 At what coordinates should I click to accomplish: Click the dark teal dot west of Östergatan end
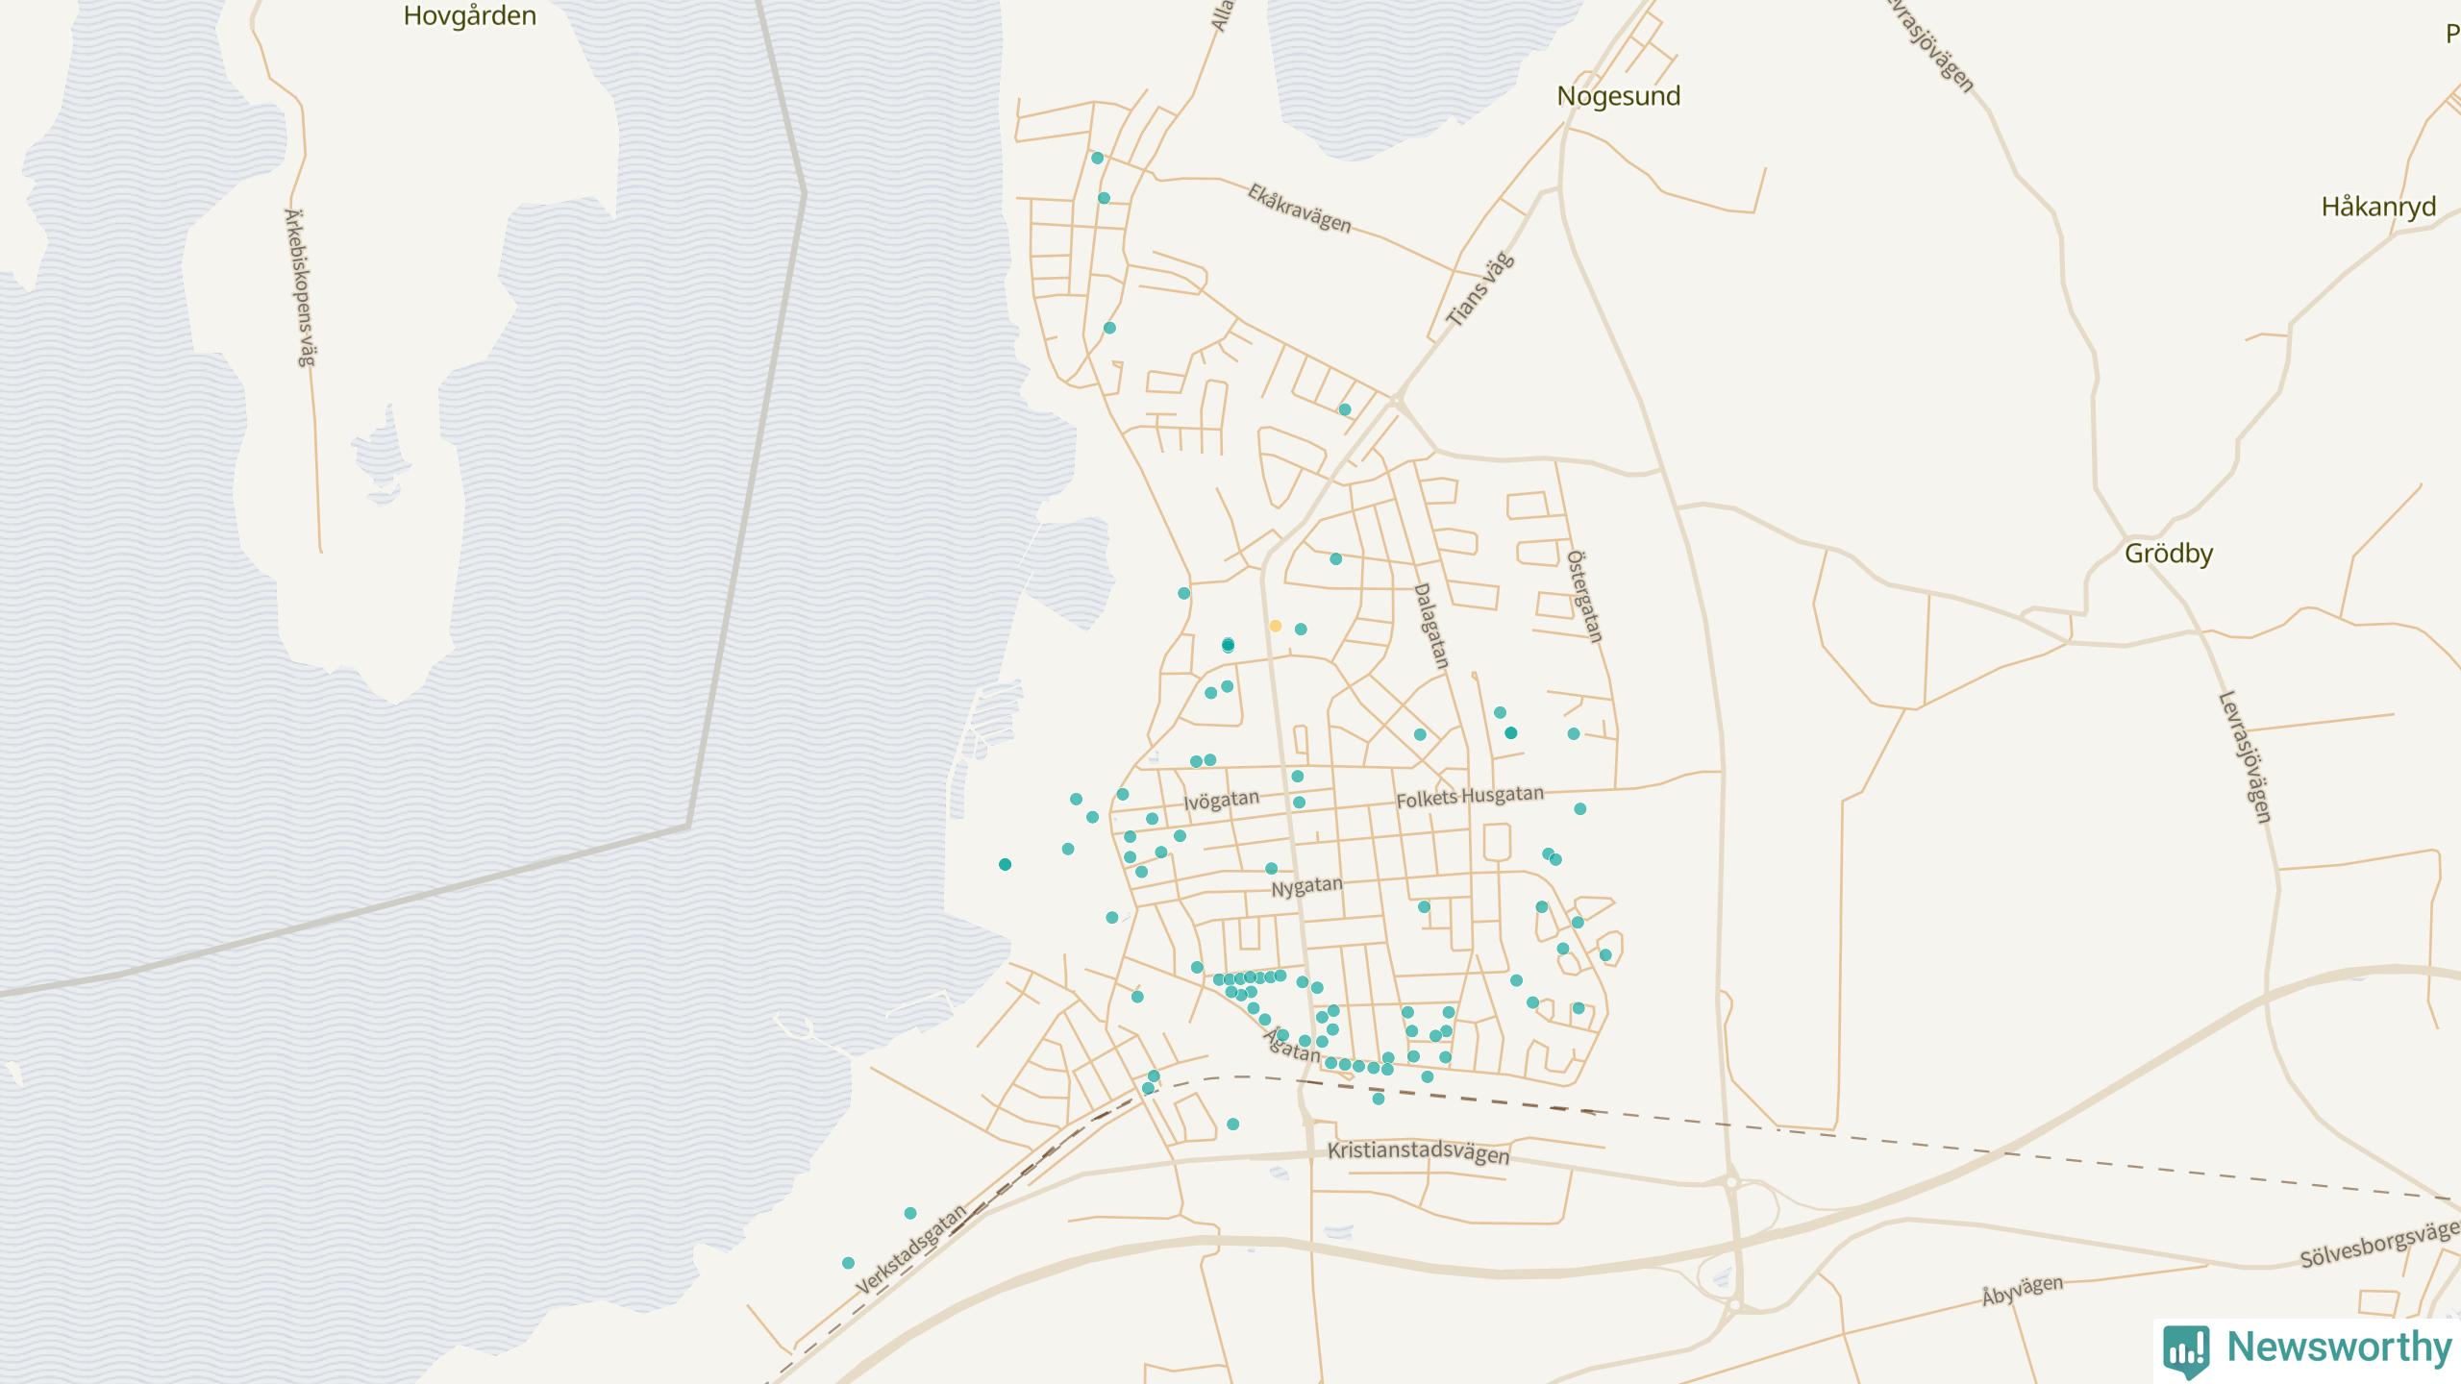(x=1510, y=732)
